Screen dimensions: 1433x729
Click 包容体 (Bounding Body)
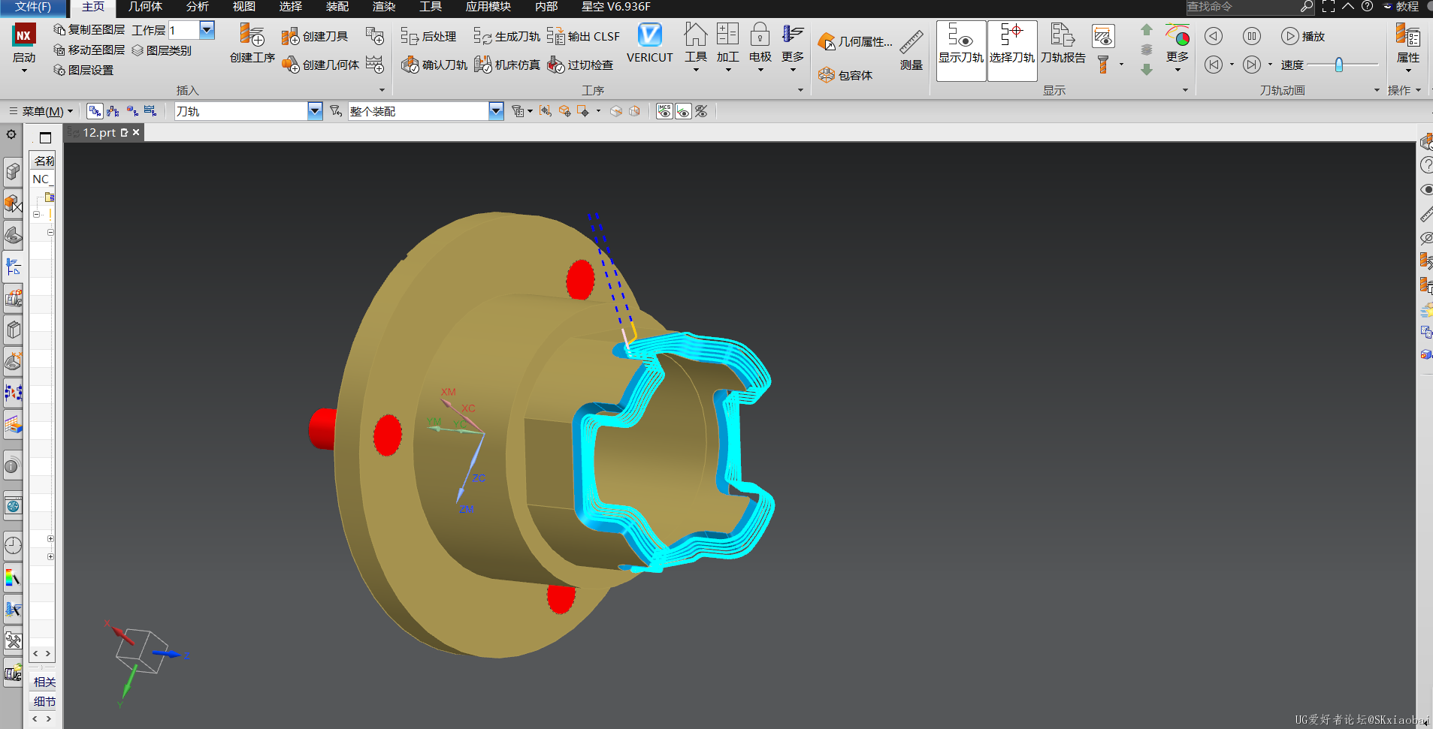pyautogui.click(x=845, y=75)
